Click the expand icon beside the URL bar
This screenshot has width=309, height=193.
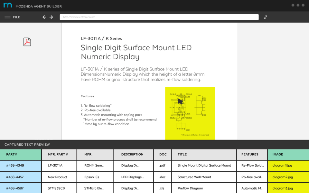(265, 17)
